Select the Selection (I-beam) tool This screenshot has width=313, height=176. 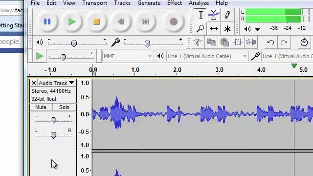pyautogui.click(x=201, y=15)
